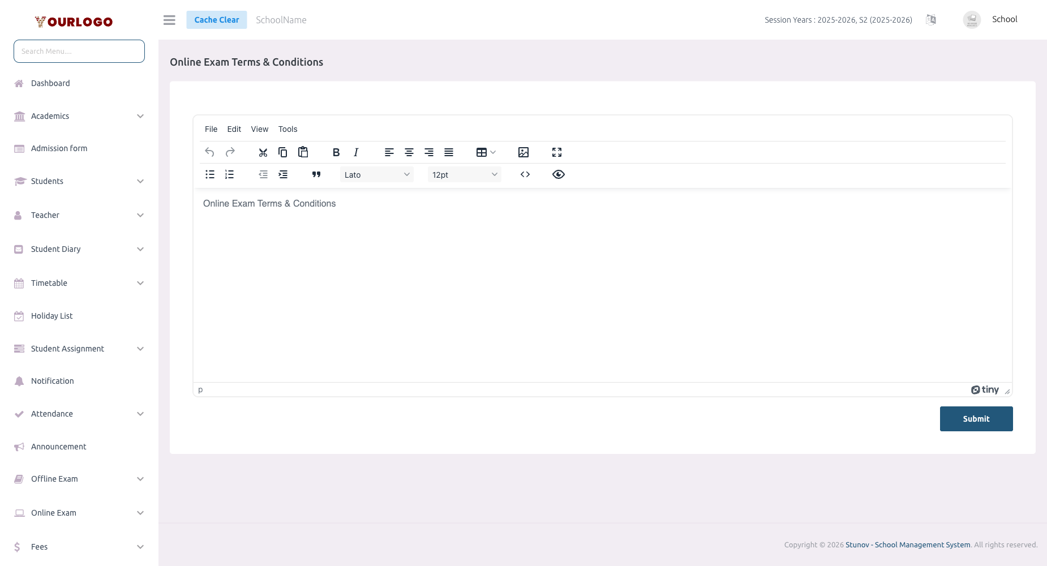Toggle the preview eye icon
Image resolution: width=1047 pixels, height=566 pixels.
pos(558,174)
